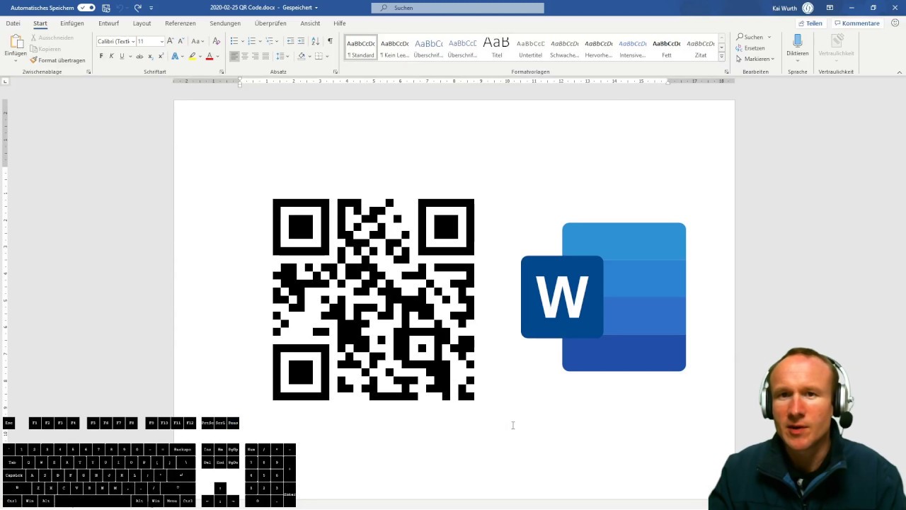The height and width of the screenshot is (510, 906).
Task: Click the multilevel list icon
Action: (269, 41)
